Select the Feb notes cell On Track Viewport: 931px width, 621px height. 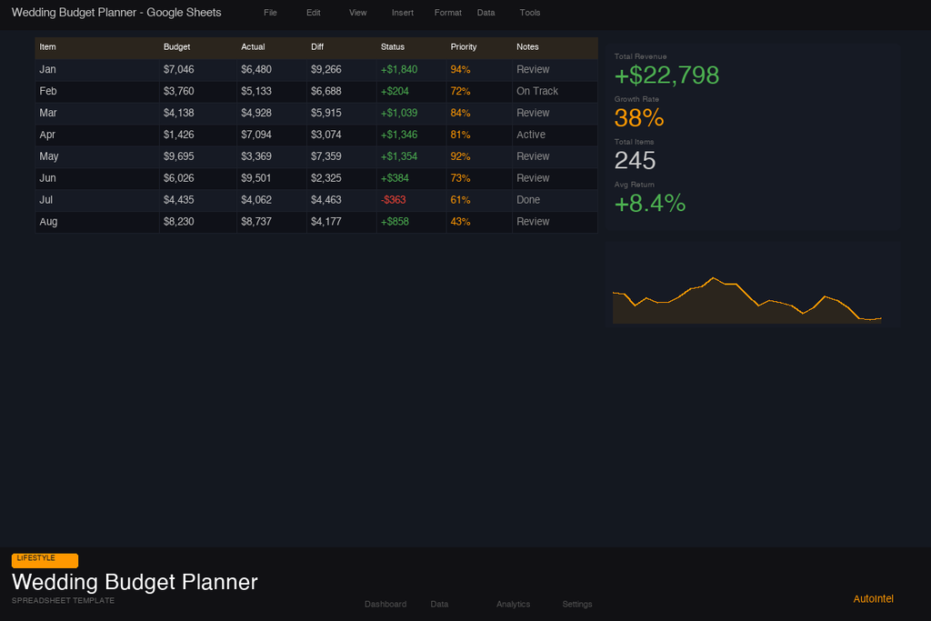(555, 92)
